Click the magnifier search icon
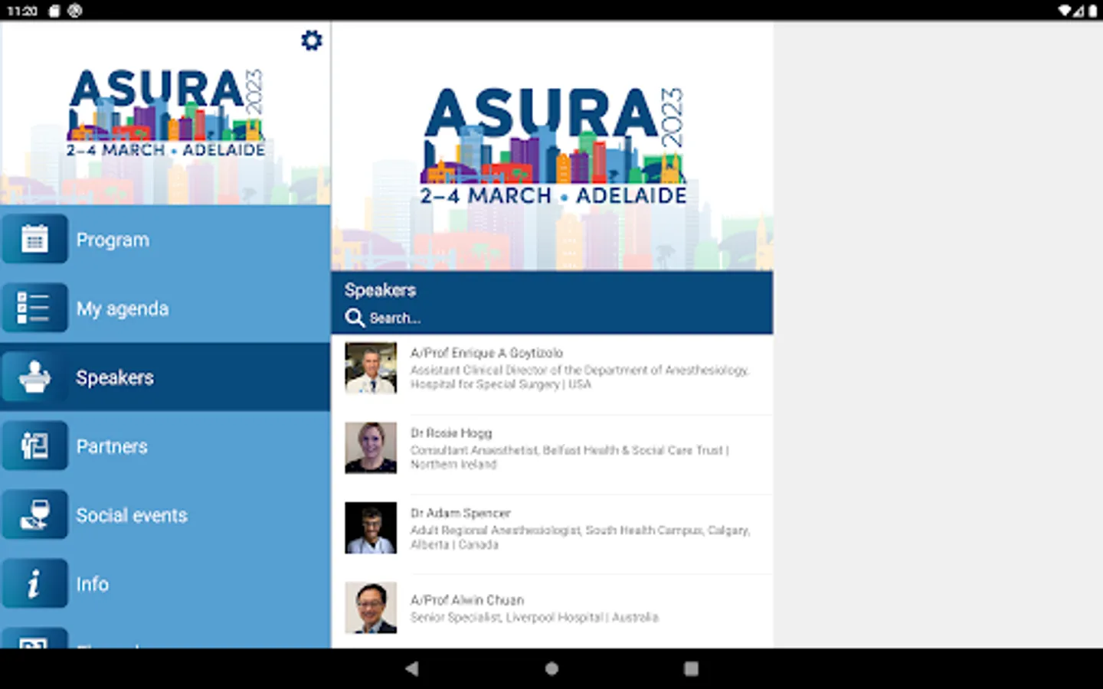 pos(354,318)
